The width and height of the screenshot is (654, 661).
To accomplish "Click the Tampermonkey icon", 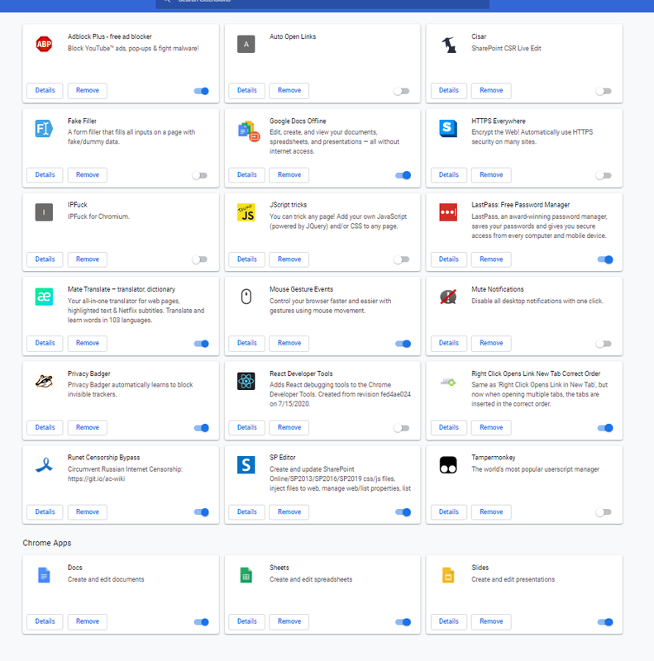I will coord(448,465).
